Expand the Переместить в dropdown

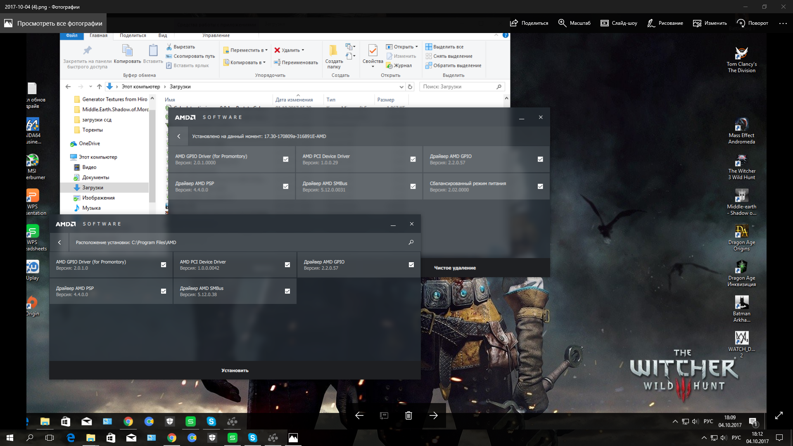pos(266,50)
